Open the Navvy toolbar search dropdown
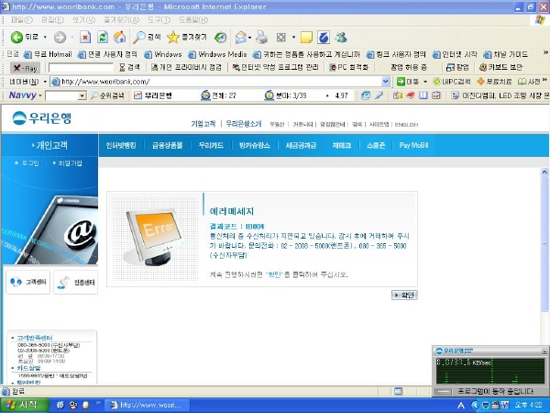 coord(82,95)
